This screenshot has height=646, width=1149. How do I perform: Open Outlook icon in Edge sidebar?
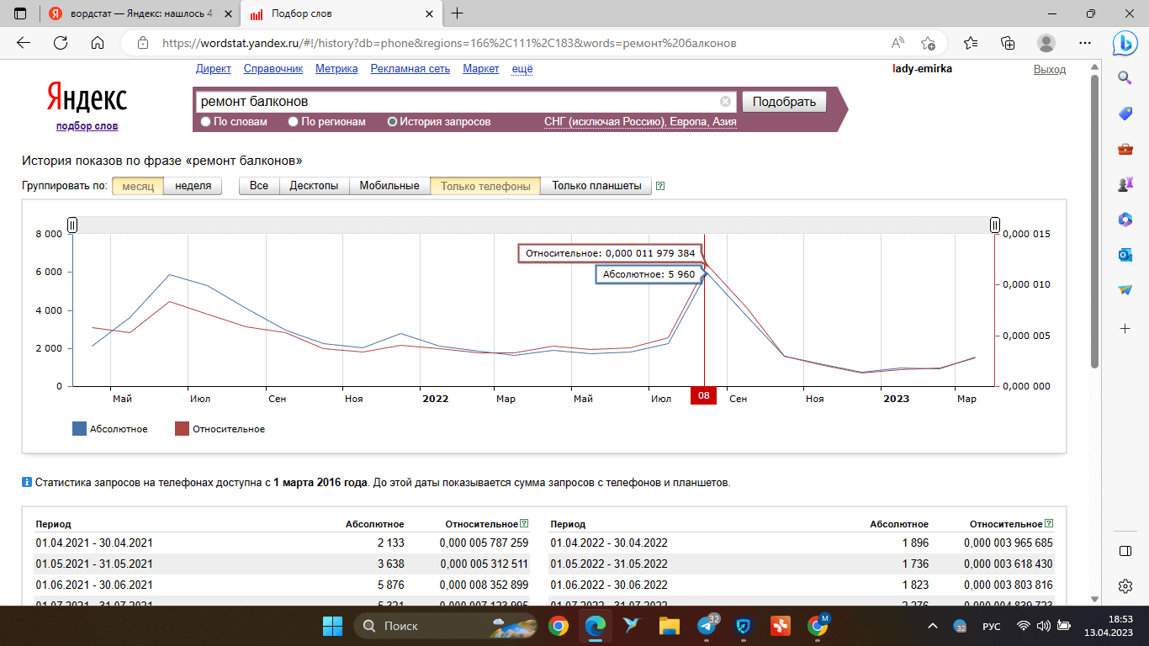pyautogui.click(x=1125, y=255)
